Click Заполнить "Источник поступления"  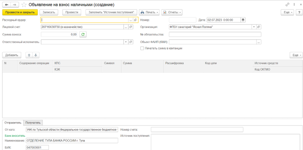point(111,12)
